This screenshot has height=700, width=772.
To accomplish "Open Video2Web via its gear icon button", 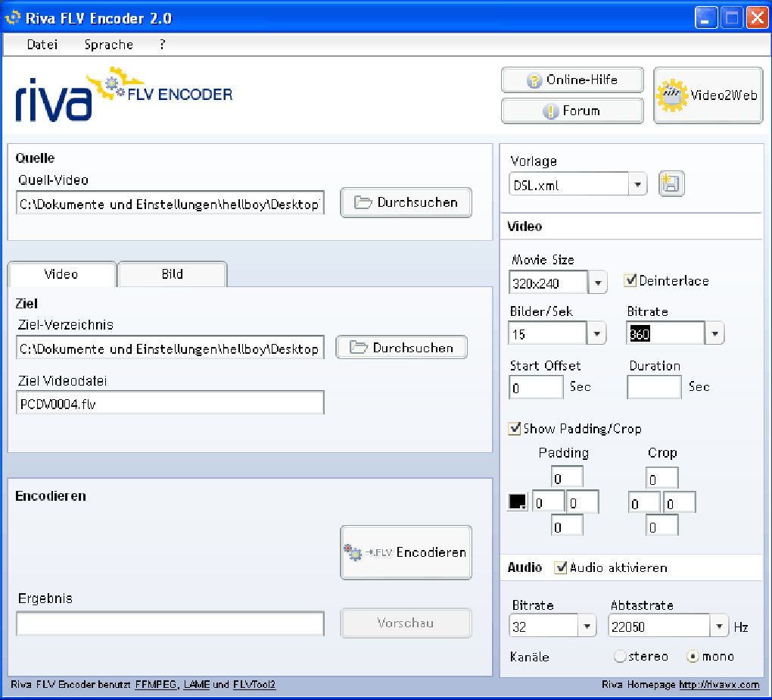I will coord(708,95).
